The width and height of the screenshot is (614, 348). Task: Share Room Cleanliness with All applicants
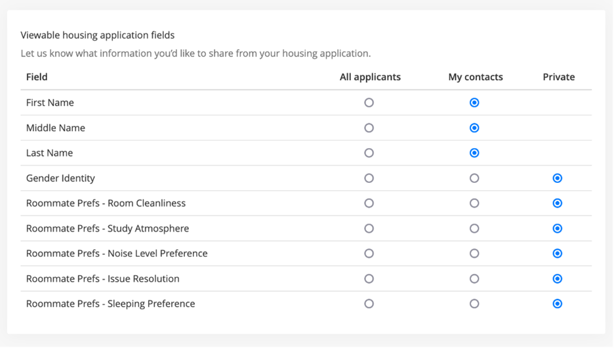coord(369,203)
